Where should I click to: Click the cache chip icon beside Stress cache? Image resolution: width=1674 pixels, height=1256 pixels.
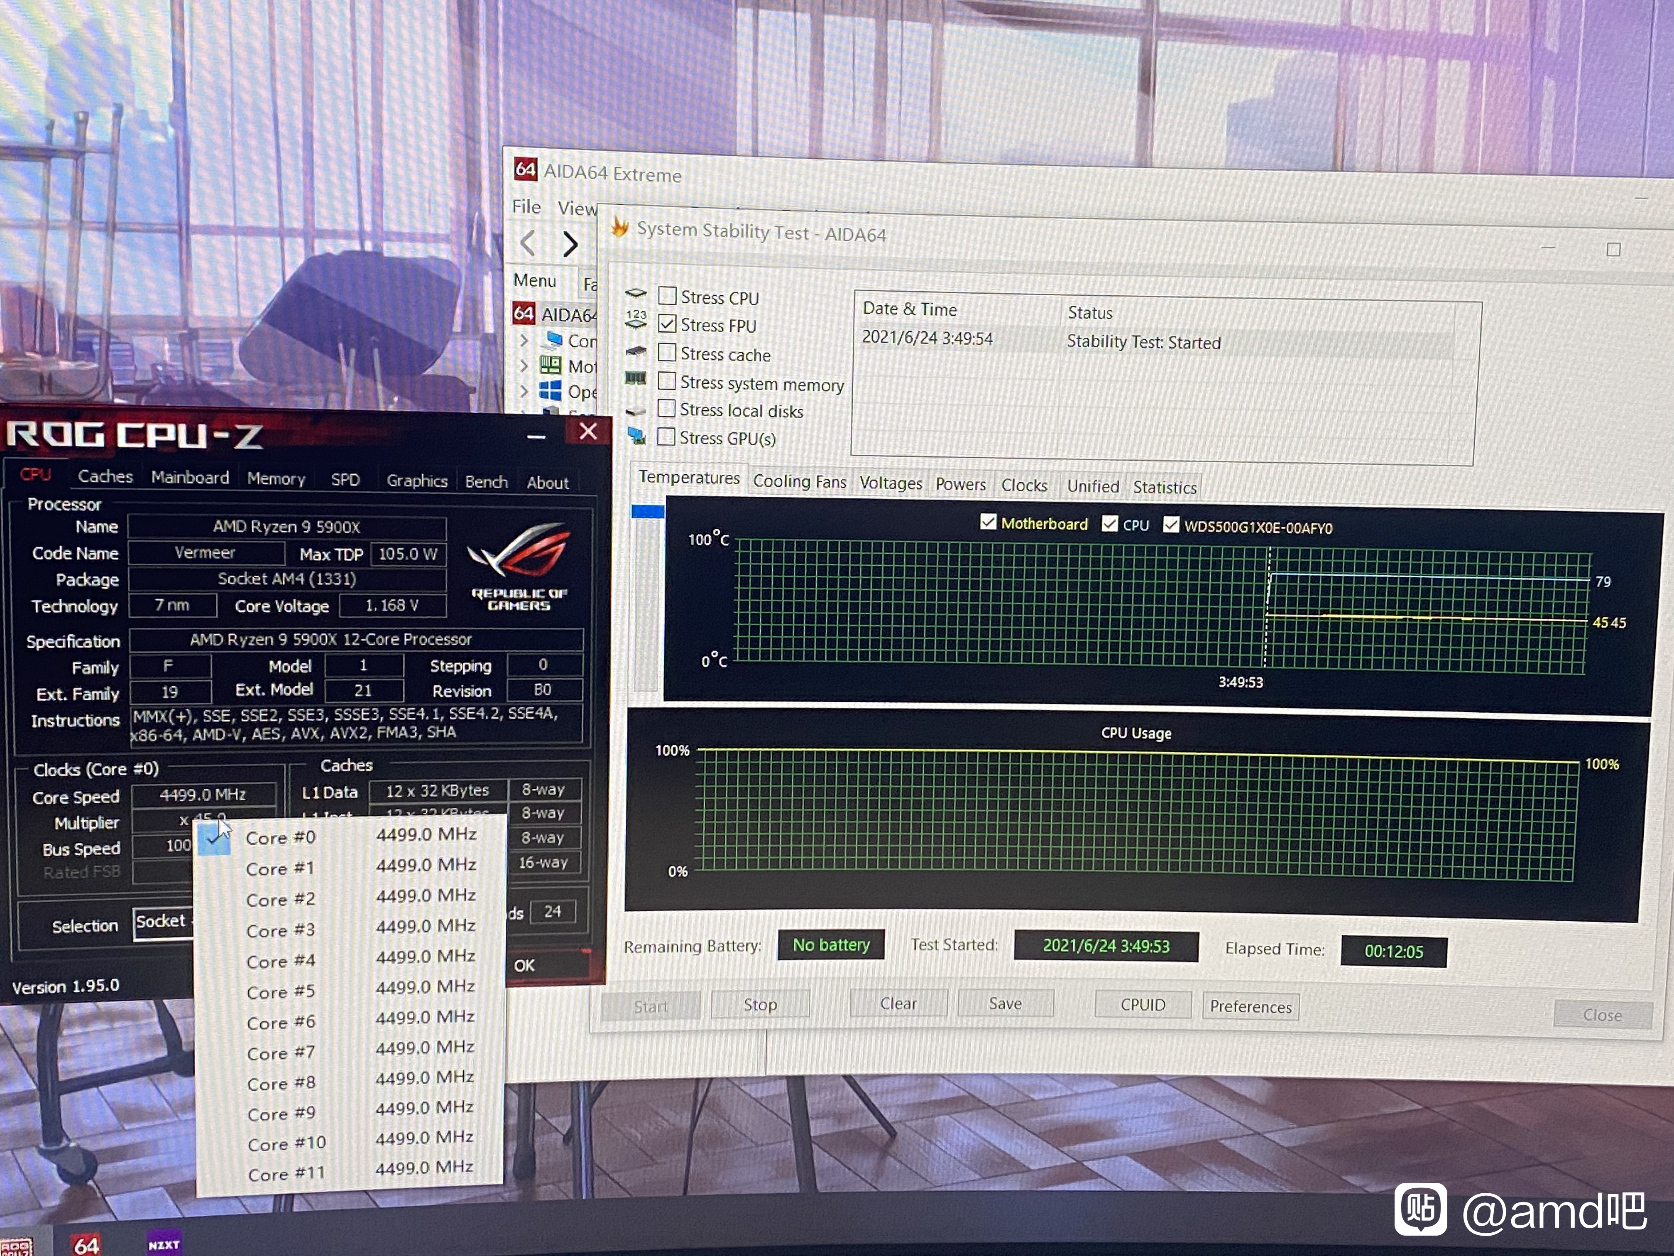636,351
